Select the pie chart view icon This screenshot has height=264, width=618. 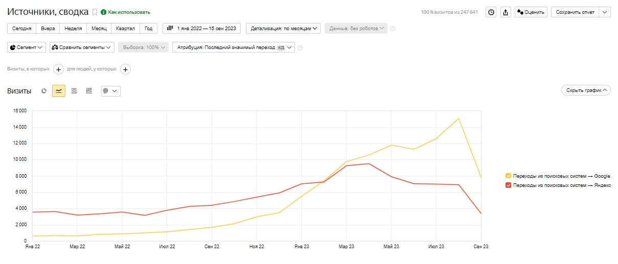(x=44, y=91)
